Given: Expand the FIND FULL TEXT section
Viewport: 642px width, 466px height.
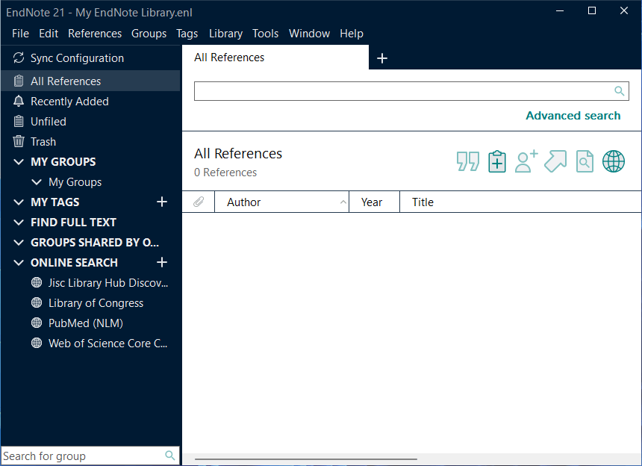Looking at the screenshot, I should pos(19,223).
